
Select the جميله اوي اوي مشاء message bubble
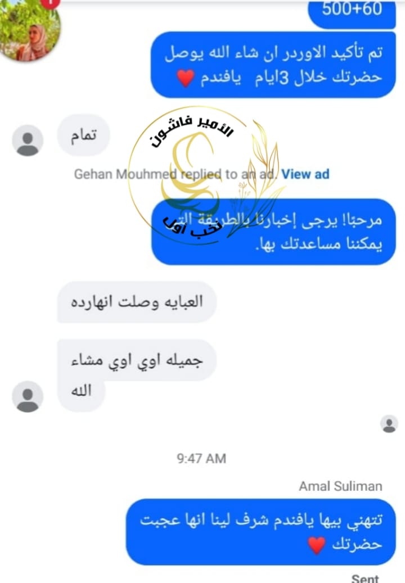coord(137,375)
